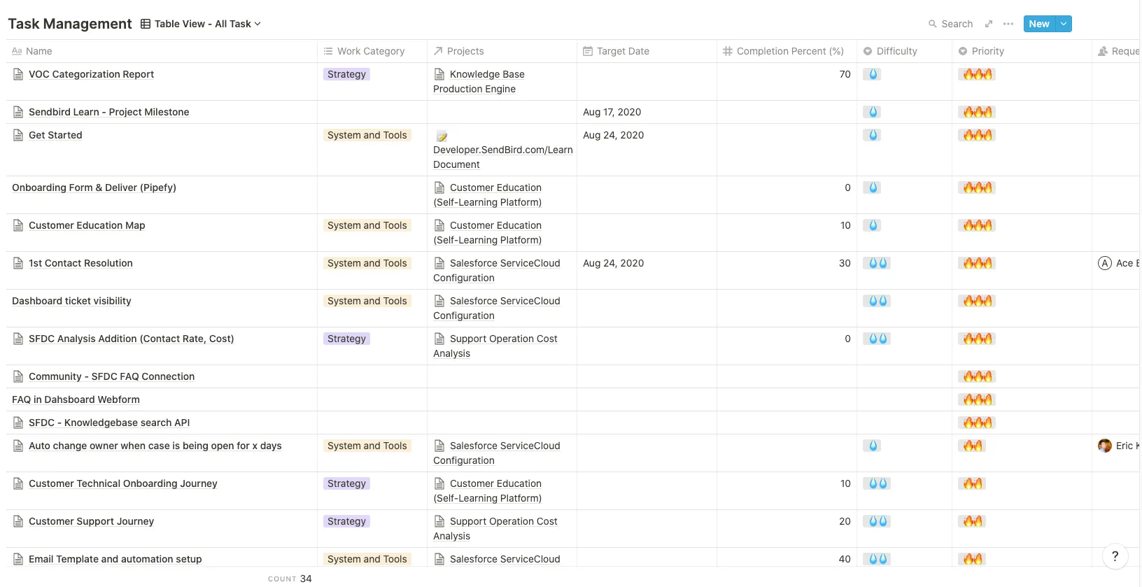Open the three-dot more options menu

click(1008, 24)
